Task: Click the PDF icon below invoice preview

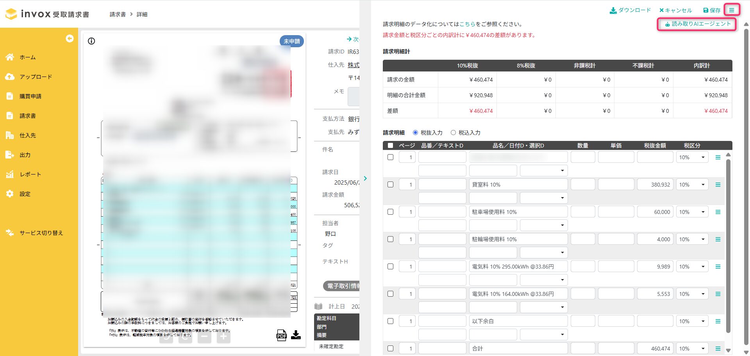Action: [281, 335]
